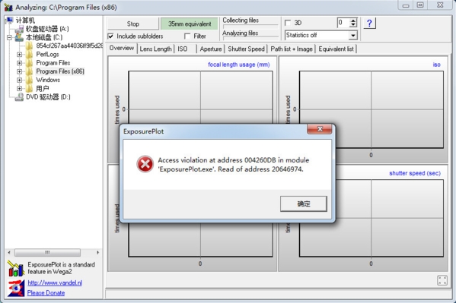Switch to the Overview tab
Screen dimensions: 456x303
coord(122,48)
